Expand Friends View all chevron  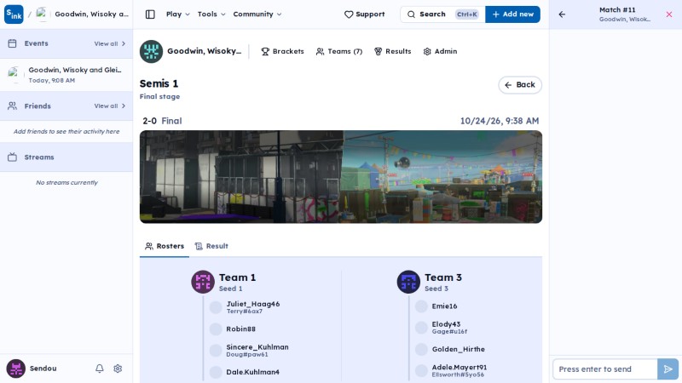point(124,106)
